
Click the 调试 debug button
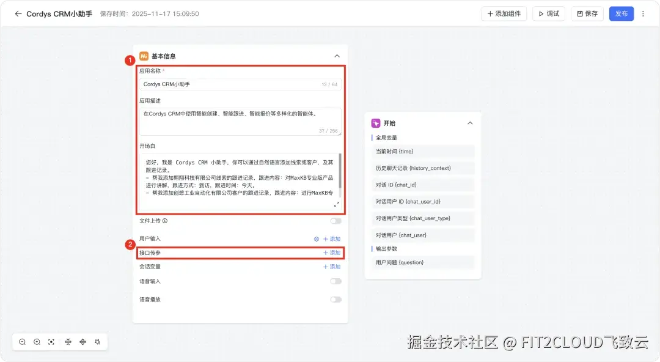tap(549, 14)
